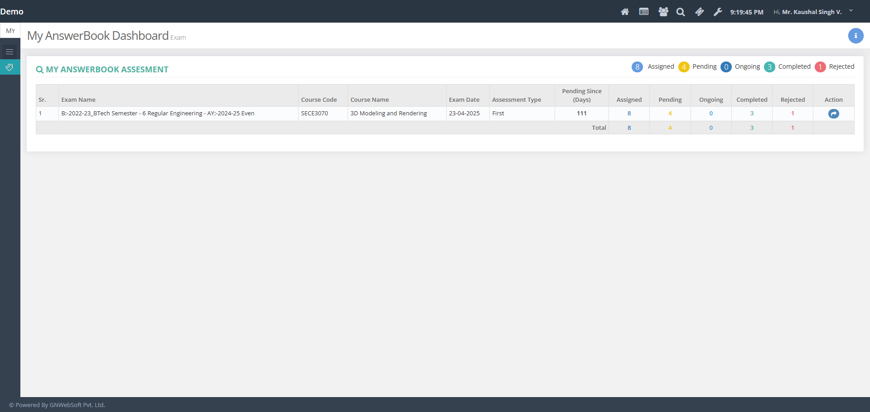Open the wrench settings icon
The image size is (870, 412).
(x=718, y=12)
